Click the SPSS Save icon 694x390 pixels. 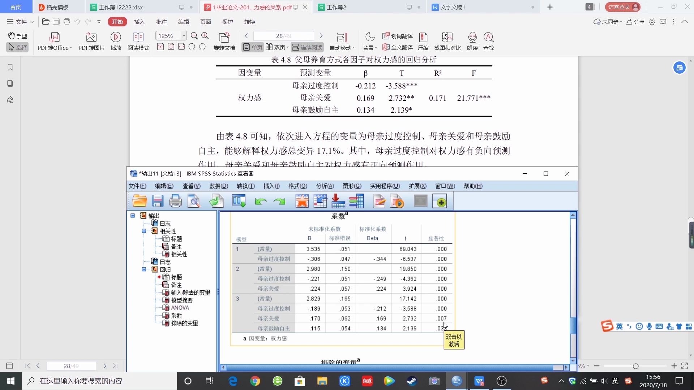(x=158, y=201)
